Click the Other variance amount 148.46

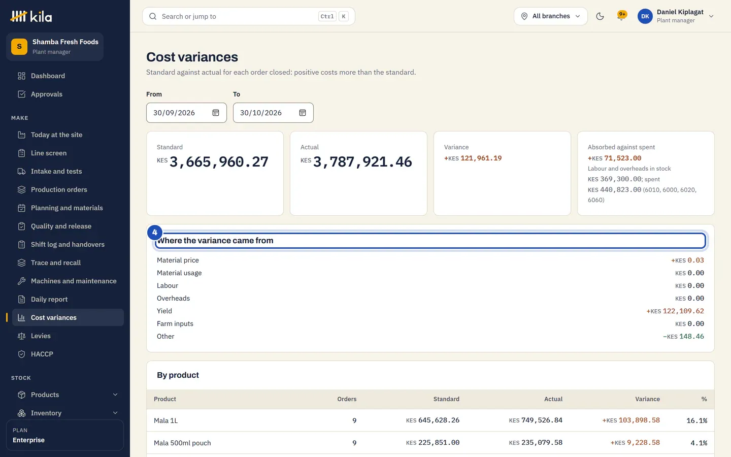(683, 336)
